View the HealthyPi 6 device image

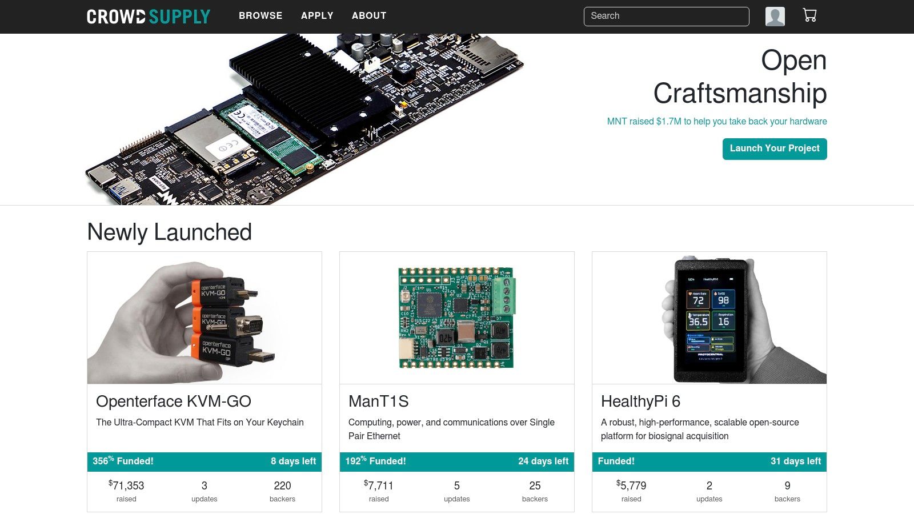(709, 318)
